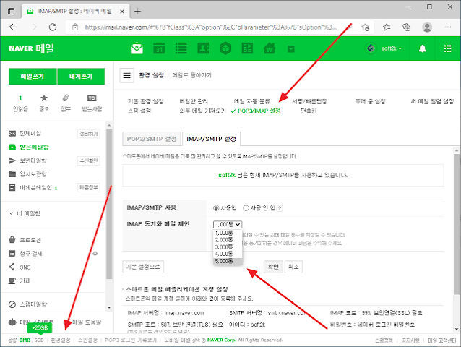Image resolution: width=461 pixels, height=347 pixels.
Task: Choose 5,000통 from the dropdown list
Action: pos(228,261)
